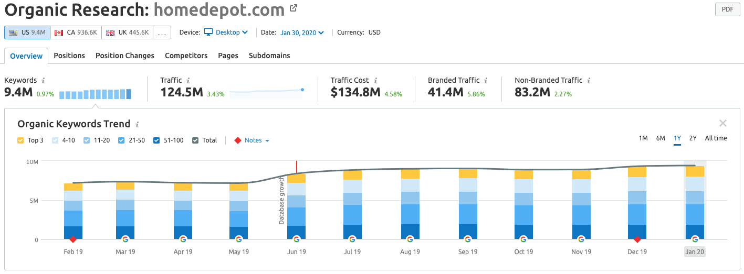744x274 pixels.
Task: Click the Branded Traffic value 41.4M
Action: pyautogui.click(x=446, y=93)
